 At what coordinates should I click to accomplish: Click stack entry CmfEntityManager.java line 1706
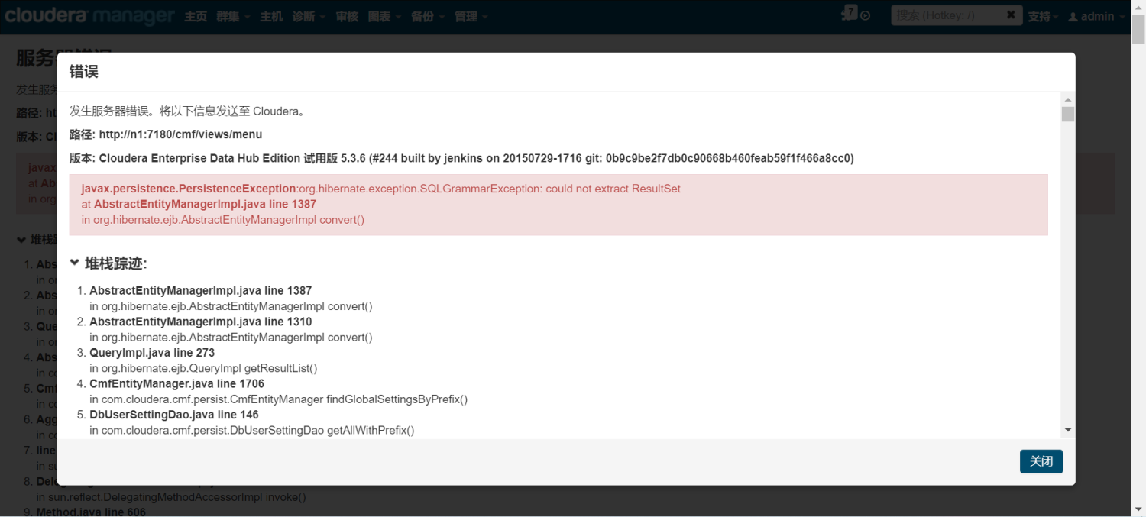pyautogui.click(x=176, y=383)
